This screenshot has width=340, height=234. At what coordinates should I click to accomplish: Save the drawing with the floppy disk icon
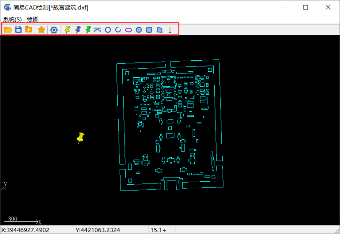pyautogui.click(x=18, y=29)
